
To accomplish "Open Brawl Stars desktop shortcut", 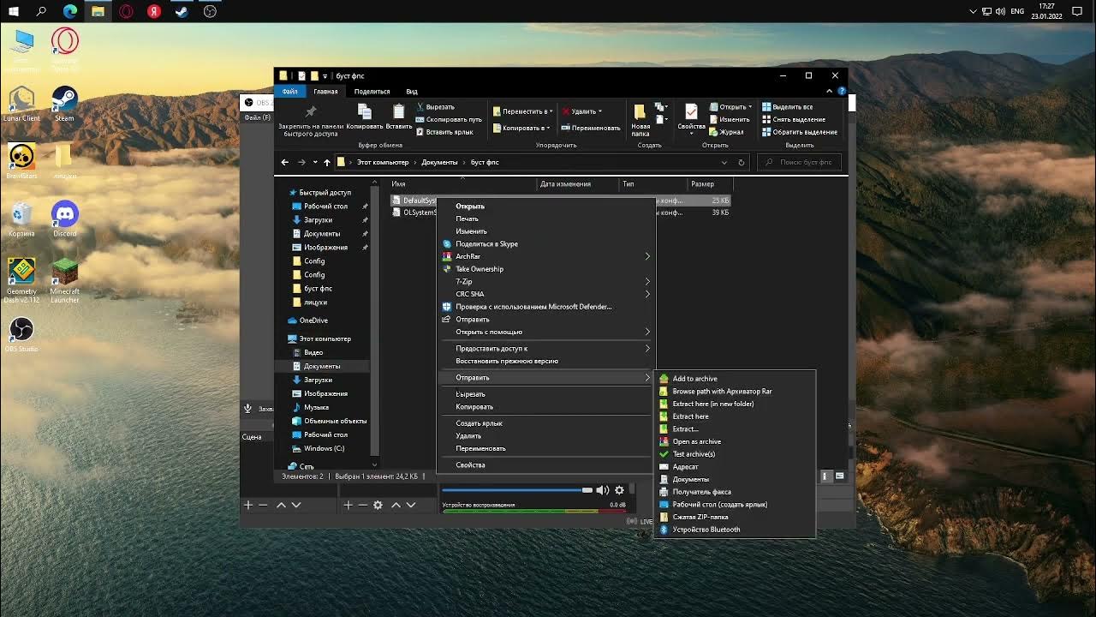I will click(x=21, y=160).
